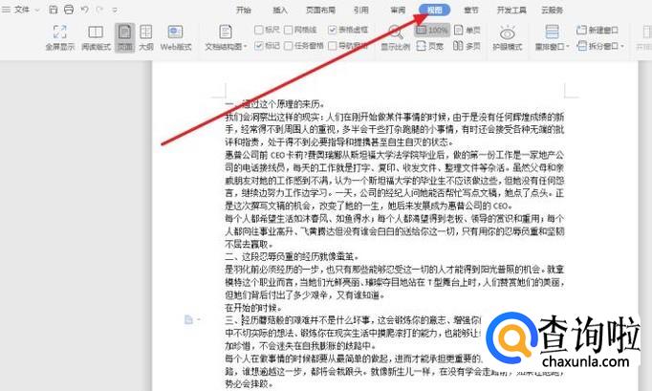The height and width of the screenshot is (391, 652).
Task: Select the 视图 tab
Action: pyautogui.click(x=435, y=10)
